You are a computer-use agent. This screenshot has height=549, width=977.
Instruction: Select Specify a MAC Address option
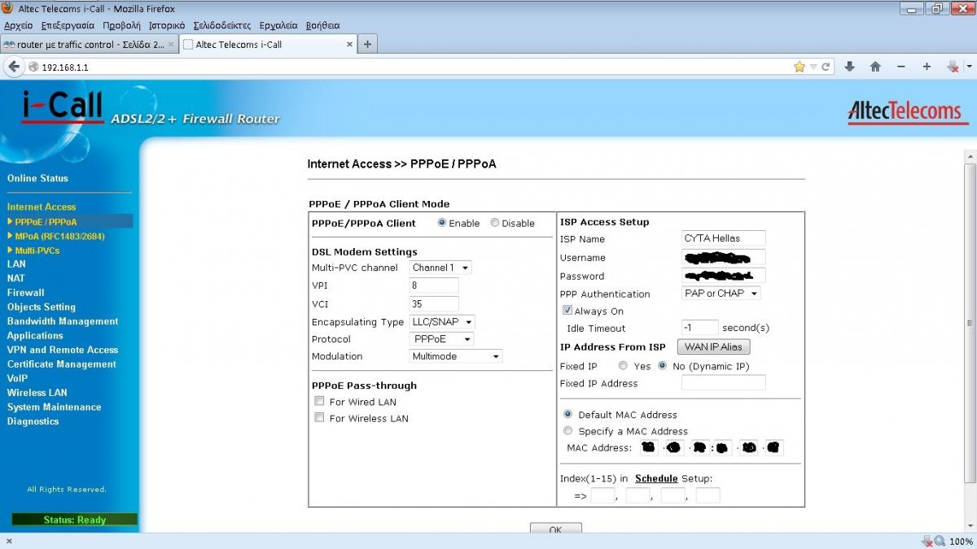[568, 431]
